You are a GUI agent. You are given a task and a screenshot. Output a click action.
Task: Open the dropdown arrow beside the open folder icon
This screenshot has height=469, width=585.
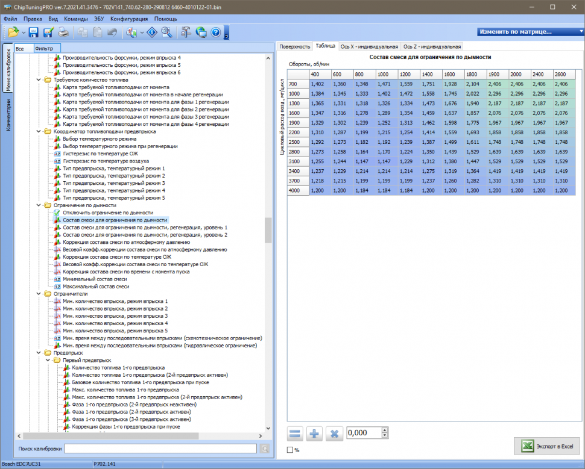(24, 32)
